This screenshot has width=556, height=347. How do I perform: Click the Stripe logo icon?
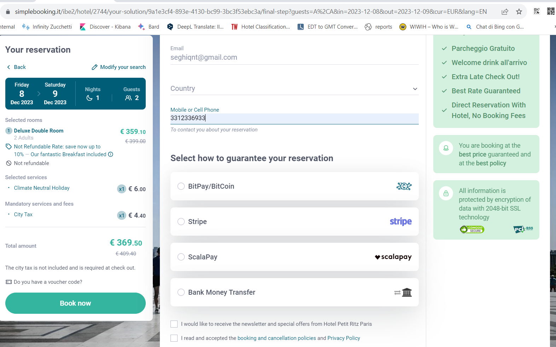point(400,222)
